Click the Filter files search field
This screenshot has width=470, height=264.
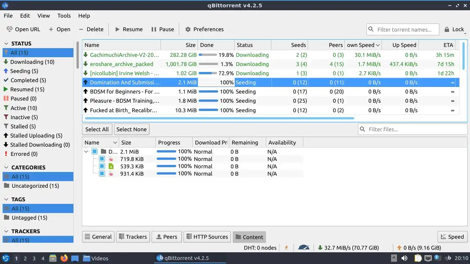tap(413, 129)
